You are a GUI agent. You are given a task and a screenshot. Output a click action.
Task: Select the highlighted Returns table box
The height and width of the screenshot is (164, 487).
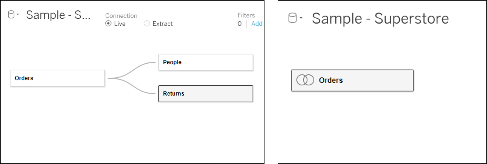click(205, 94)
